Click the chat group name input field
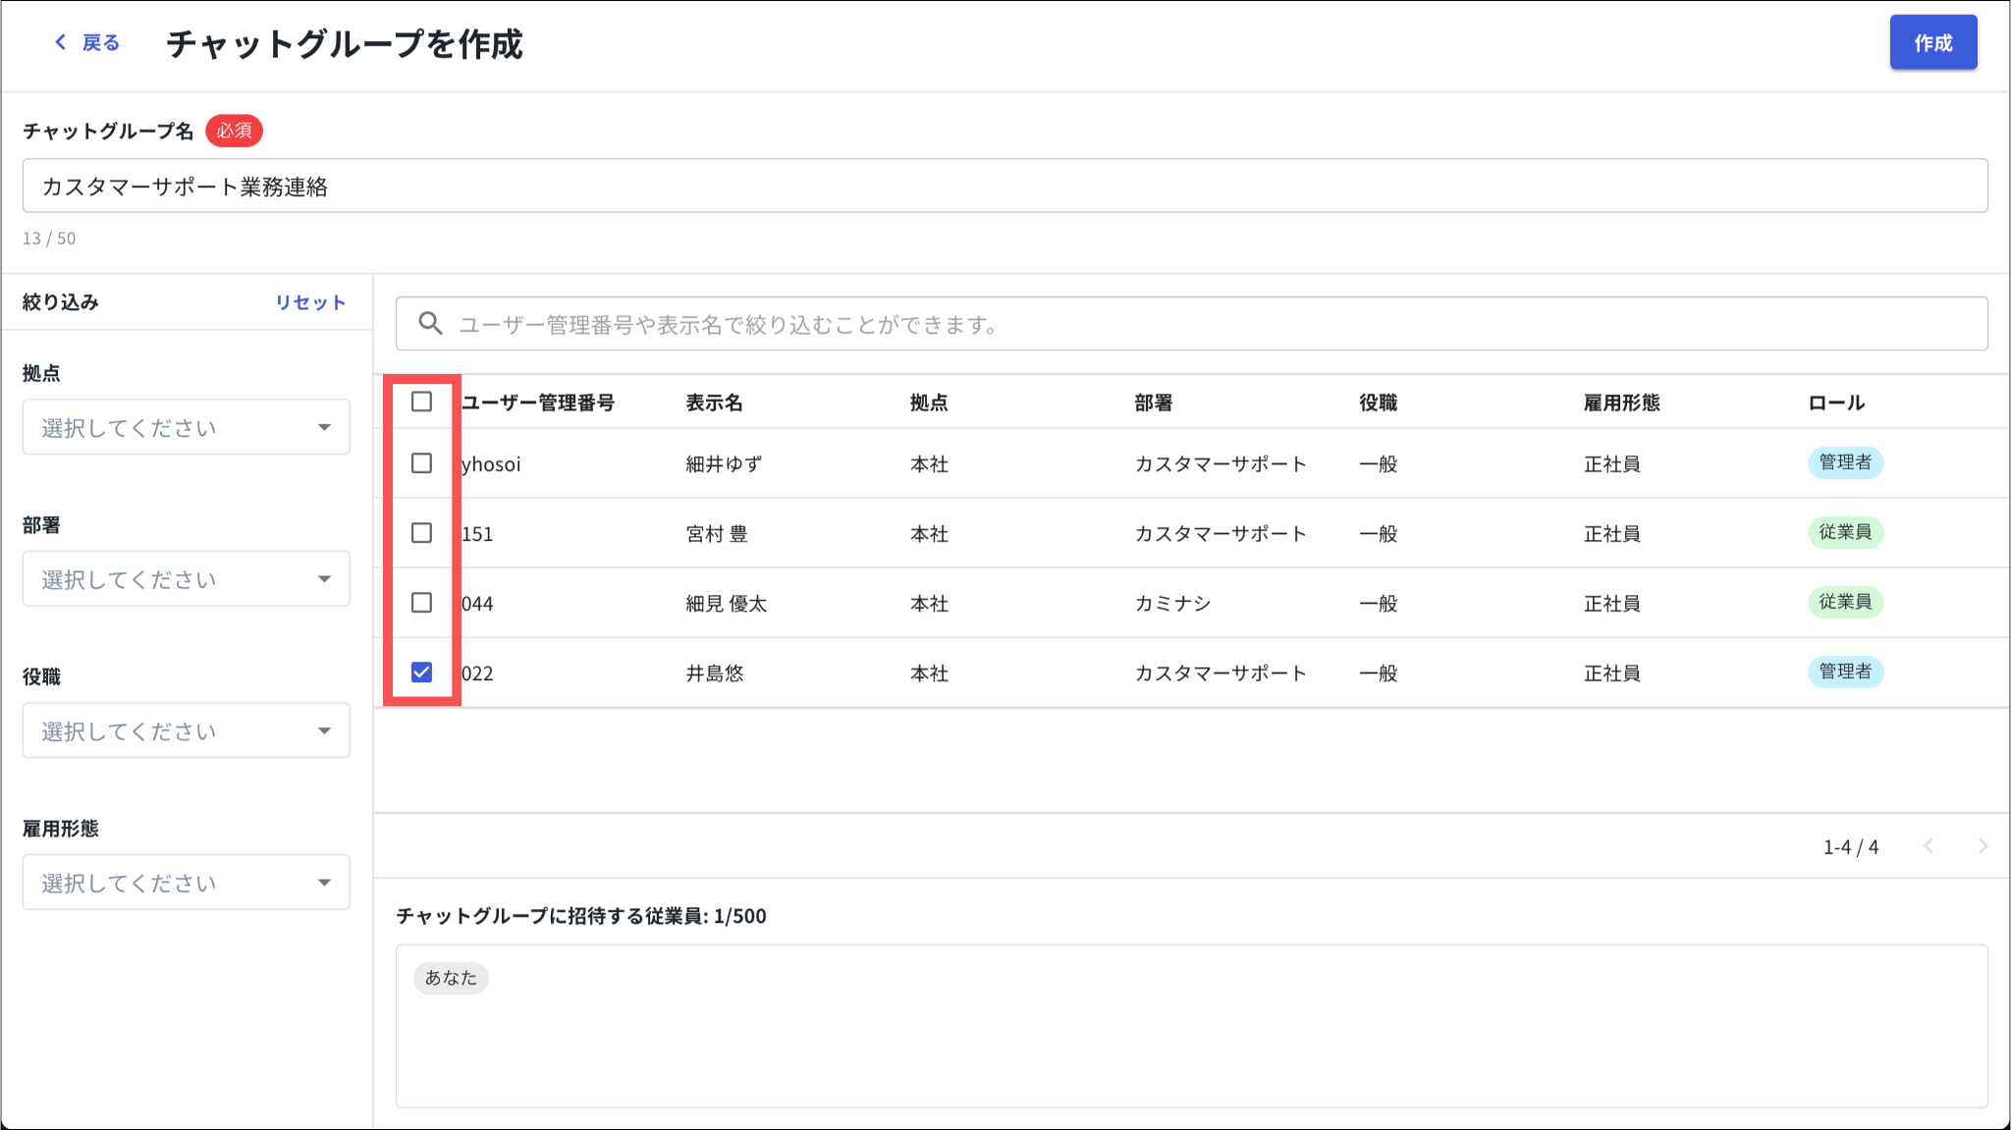The image size is (2011, 1130). point(1004,187)
